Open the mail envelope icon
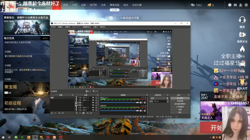 click(x=235, y=5)
